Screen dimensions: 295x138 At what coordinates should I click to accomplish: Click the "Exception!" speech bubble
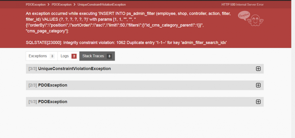point(245,15)
